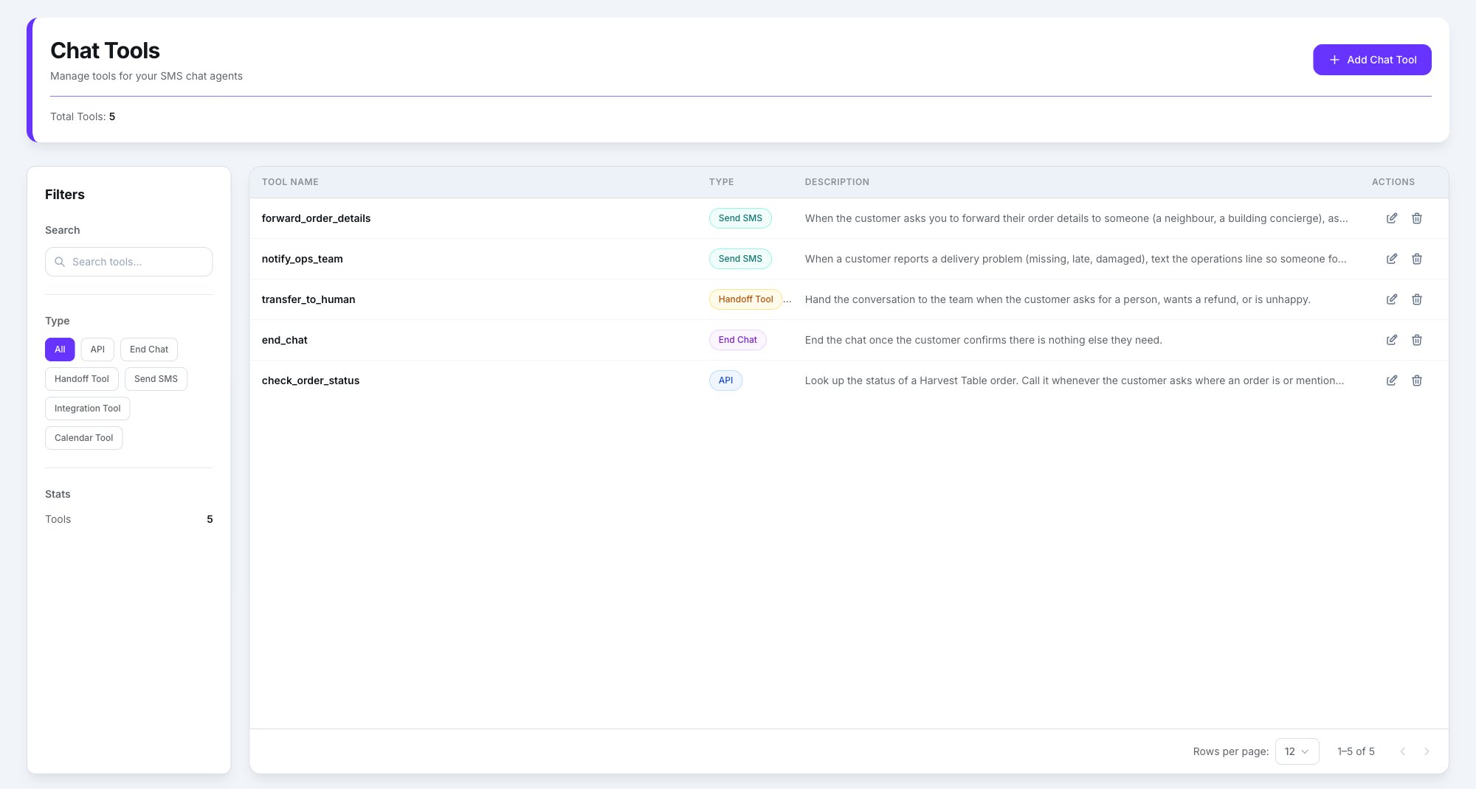The width and height of the screenshot is (1476, 789).
Task: Click the end_chat description text
Action: pyautogui.click(x=983, y=340)
